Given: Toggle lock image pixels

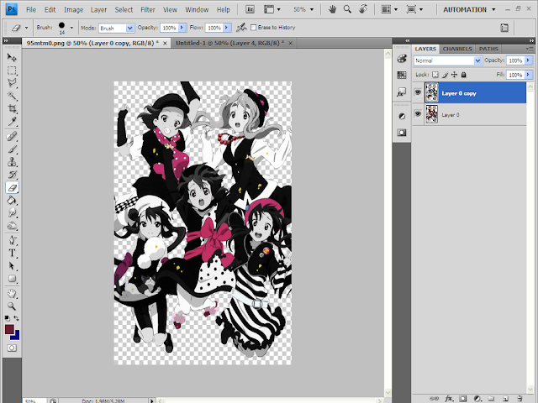Looking at the screenshot, I should pyautogui.click(x=445, y=75).
